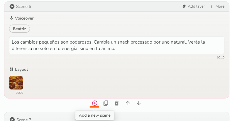The height and width of the screenshot is (121, 230).
Task: Delete Scene 6 with trash icon
Action: (x=117, y=103)
